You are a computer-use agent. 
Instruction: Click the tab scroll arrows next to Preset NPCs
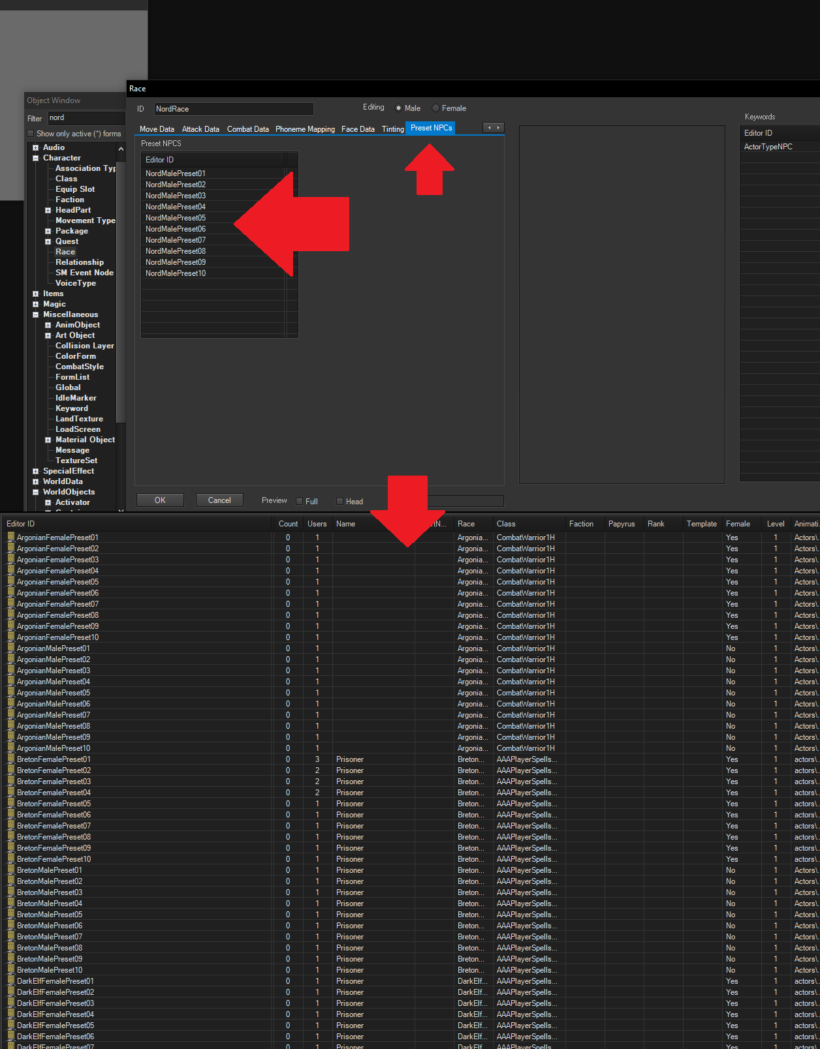coord(494,128)
